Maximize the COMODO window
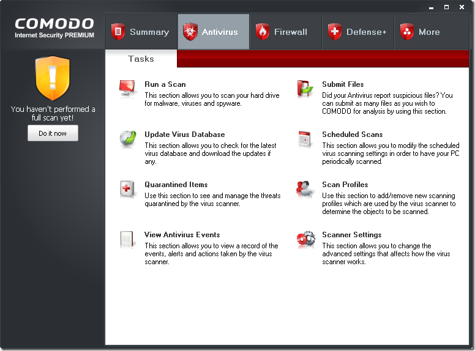 click(x=446, y=7)
